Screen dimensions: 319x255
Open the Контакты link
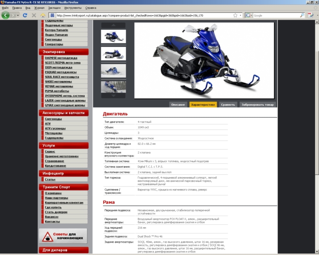52,221
